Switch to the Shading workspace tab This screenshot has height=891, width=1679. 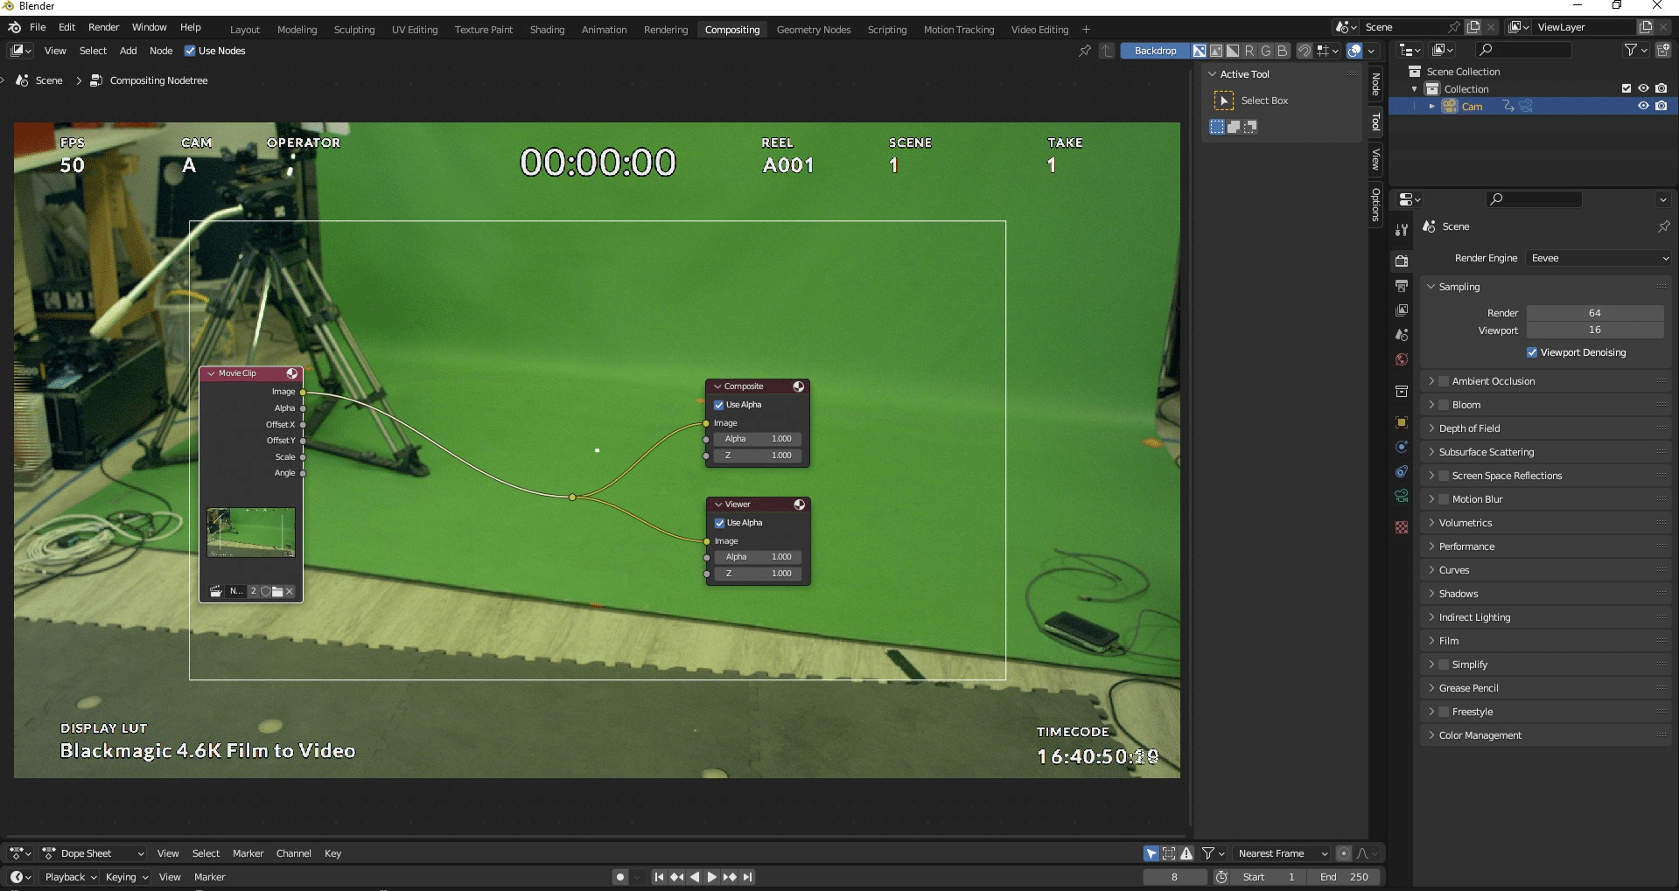click(x=547, y=30)
